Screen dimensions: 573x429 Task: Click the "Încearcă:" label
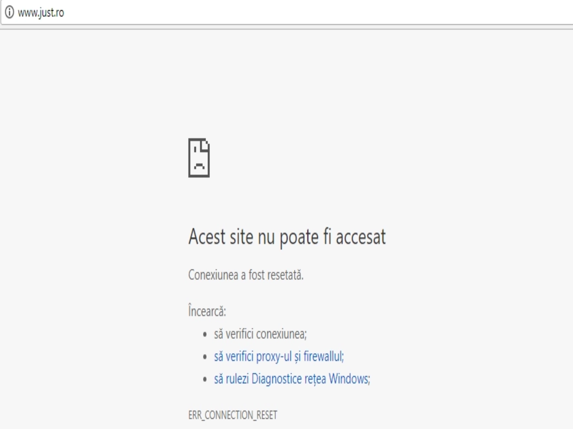(x=207, y=311)
